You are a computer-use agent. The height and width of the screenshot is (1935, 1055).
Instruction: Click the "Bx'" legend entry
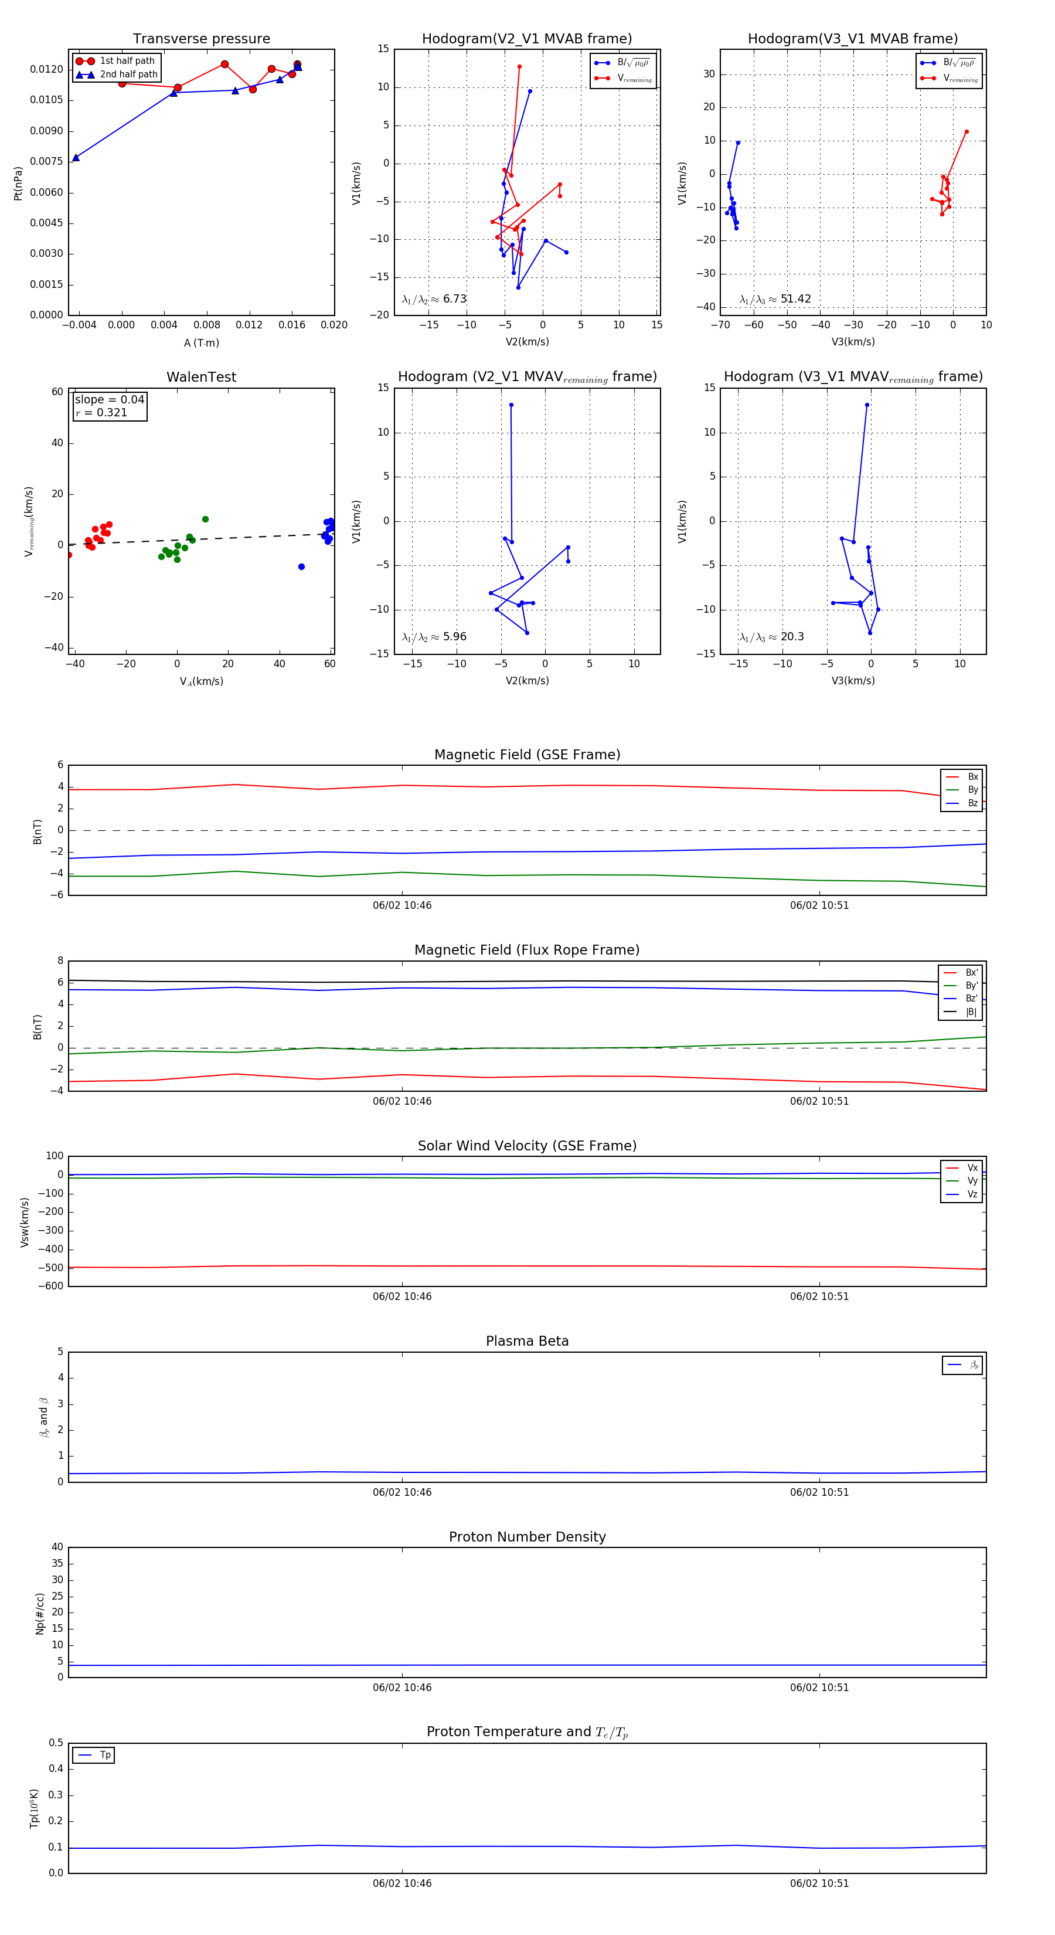point(961,973)
